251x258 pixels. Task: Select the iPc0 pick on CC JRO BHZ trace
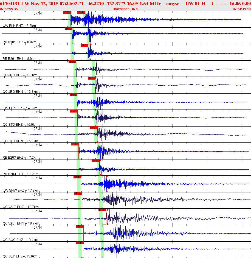coord(72,62)
